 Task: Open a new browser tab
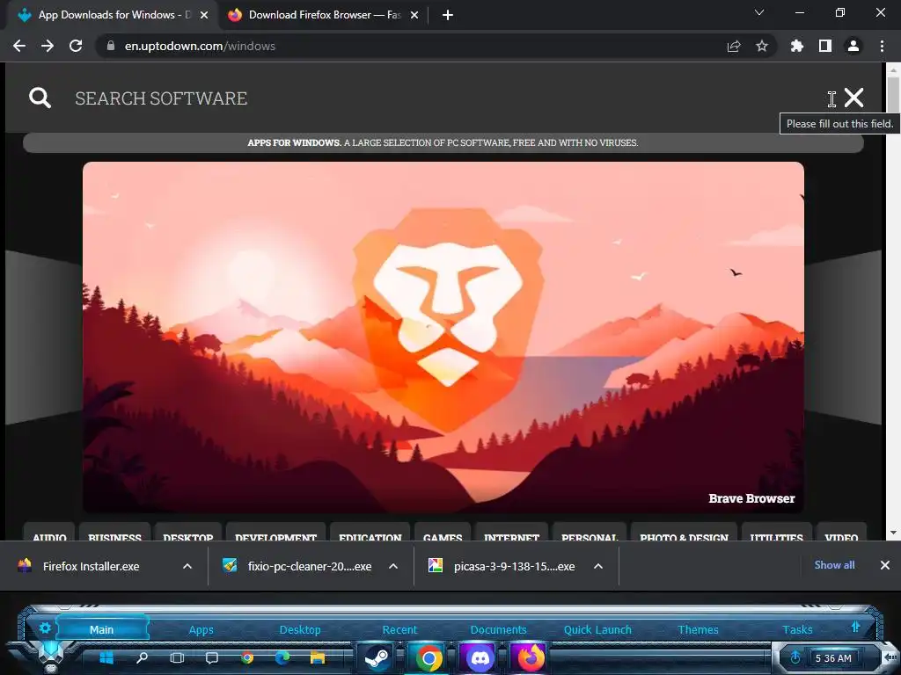tap(448, 16)
